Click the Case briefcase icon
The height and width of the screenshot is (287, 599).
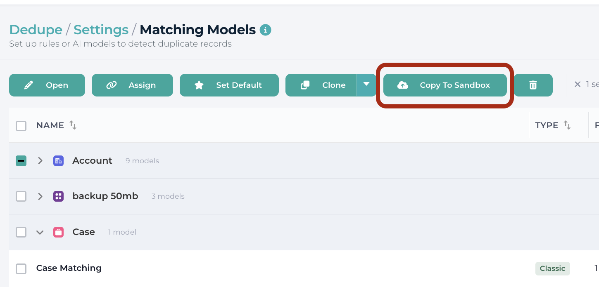tap(58, 232)
